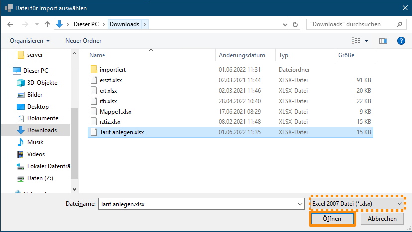Image resolution: width=412 pixels, height=232 pixels.
Task: Click the file icon of Mappe1.xlsx
Action: [94, 111]
